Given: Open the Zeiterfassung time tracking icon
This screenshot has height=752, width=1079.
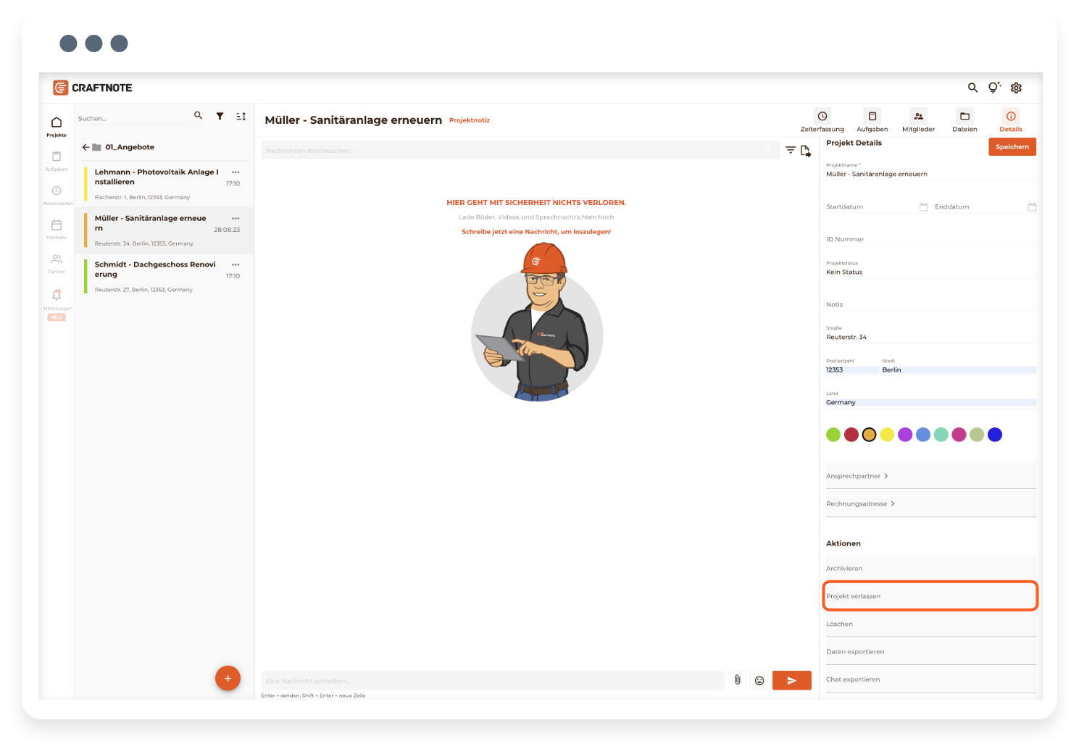Looking at the screenshot, I should [x=822, y=117].
